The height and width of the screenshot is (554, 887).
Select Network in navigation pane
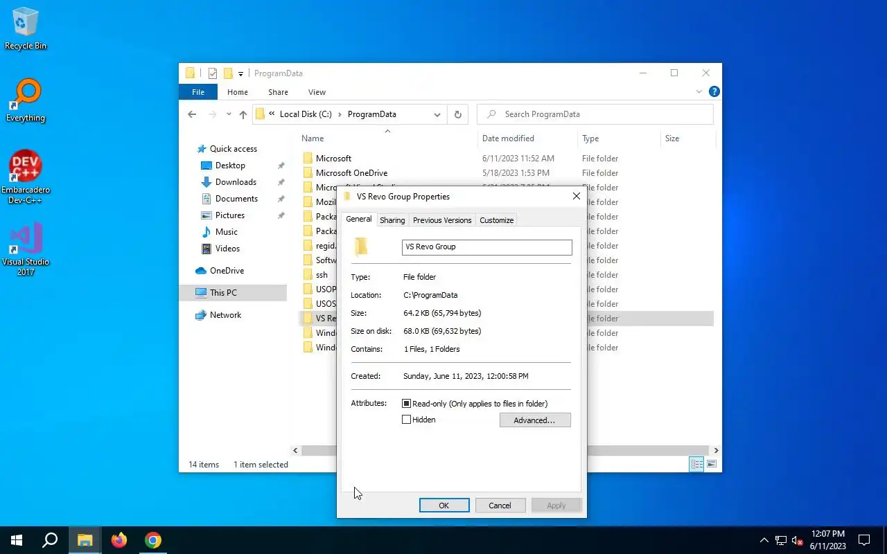point(225,315)
